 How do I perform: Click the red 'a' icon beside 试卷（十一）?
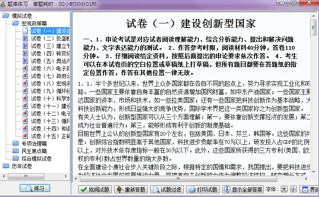tap(25, 106)
